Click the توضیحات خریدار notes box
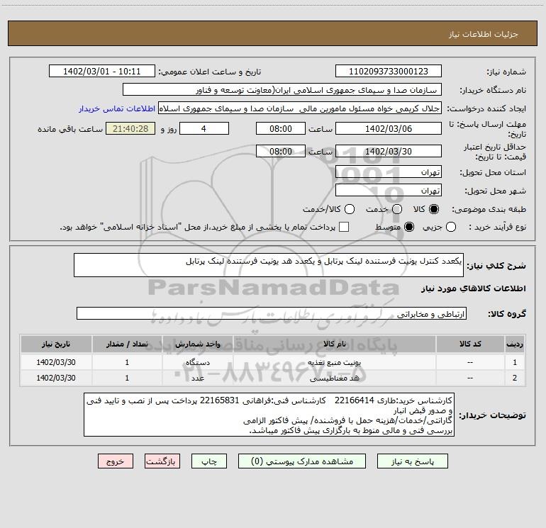This screenshot has width=546, height=528. (269, 415)
